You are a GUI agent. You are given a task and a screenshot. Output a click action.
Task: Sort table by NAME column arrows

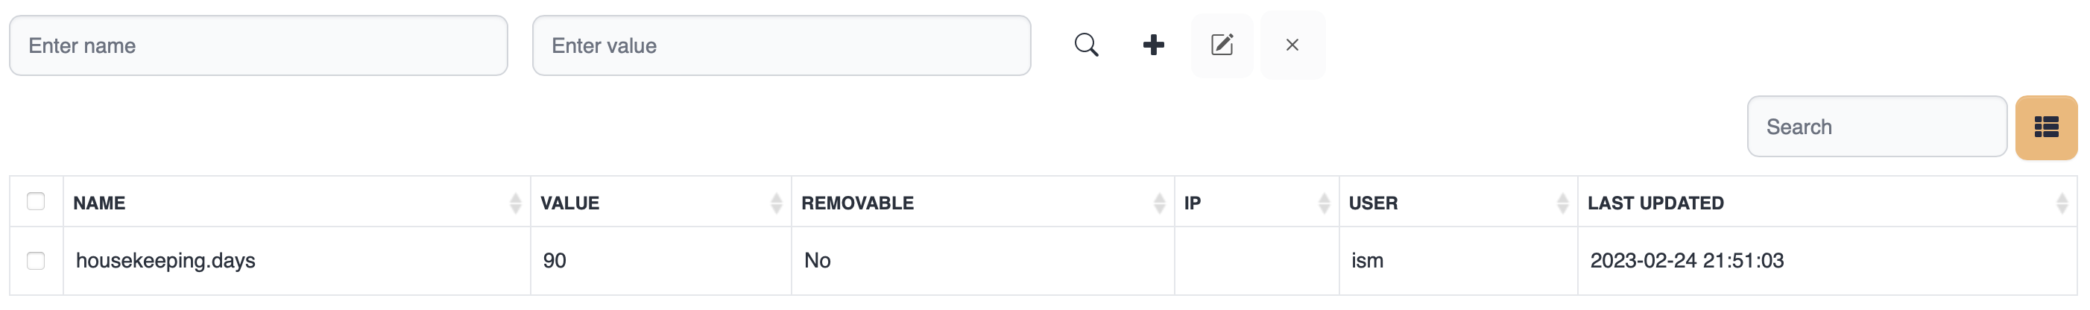click(x=515, y=203)
